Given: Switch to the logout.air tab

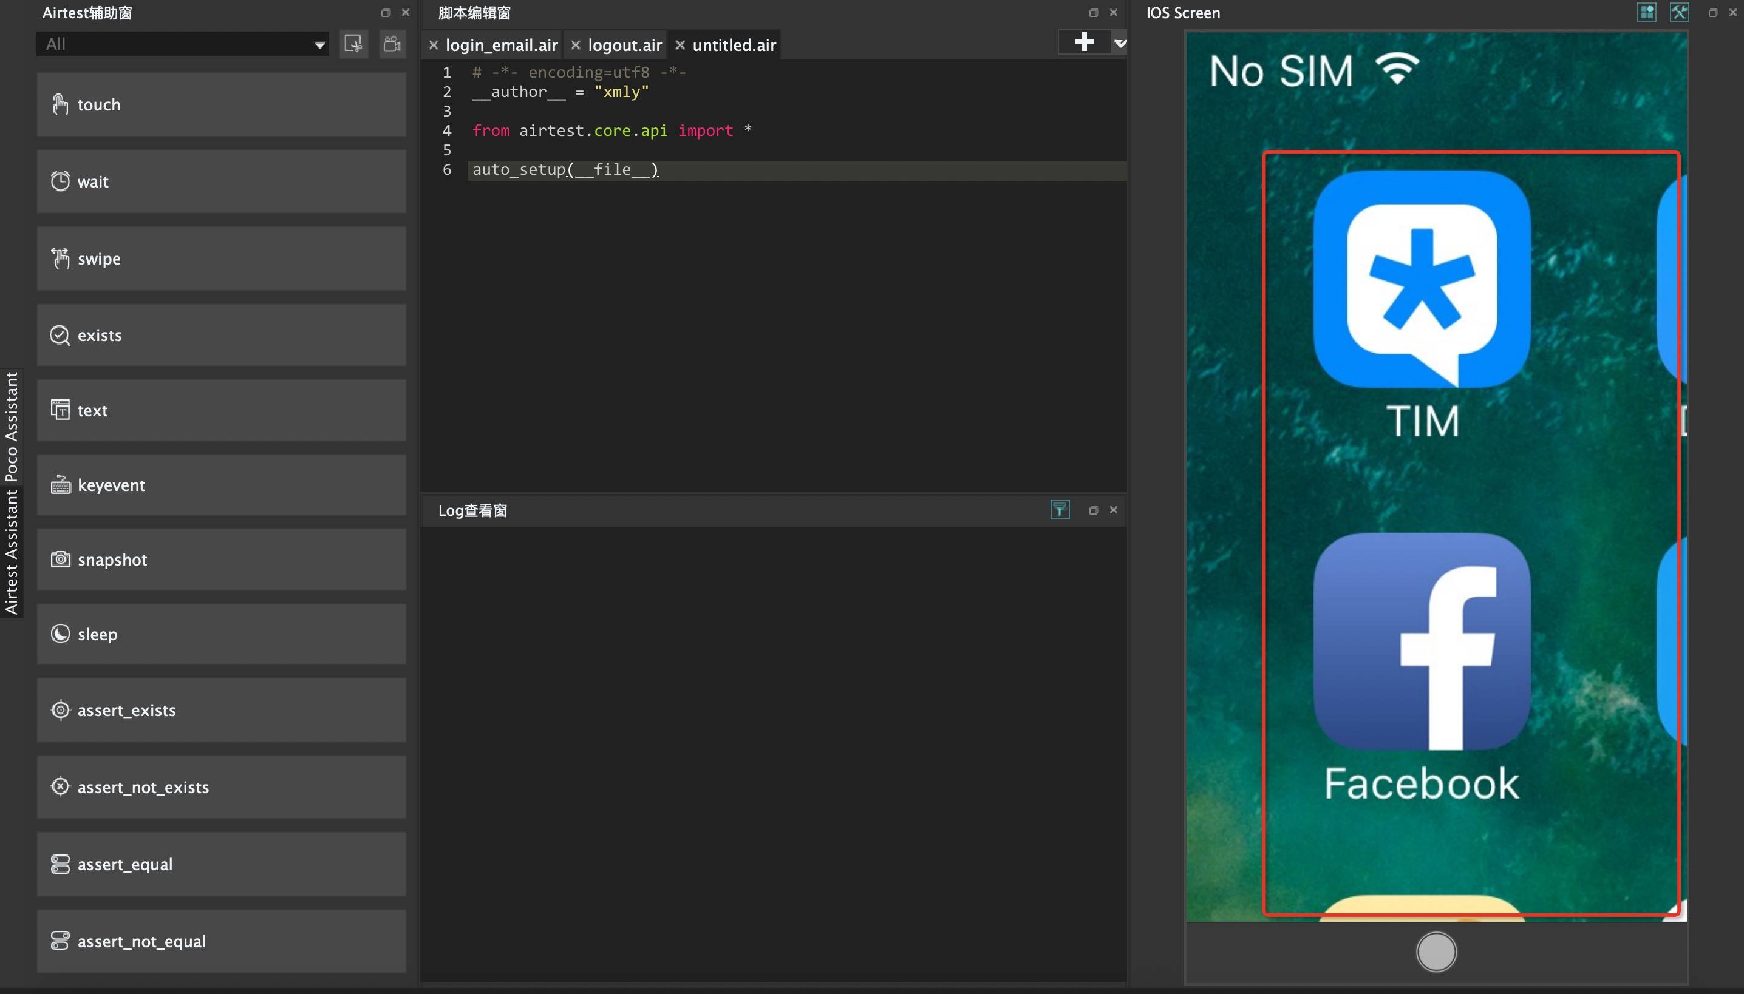Looking at the screenshot, I should [624, 45].
